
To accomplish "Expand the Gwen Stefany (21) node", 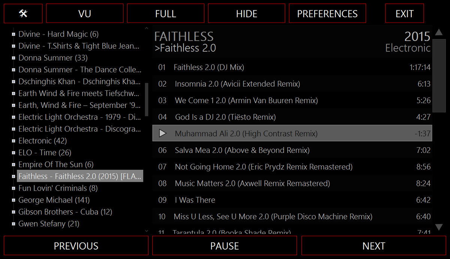I will click(x=13, y=224).
